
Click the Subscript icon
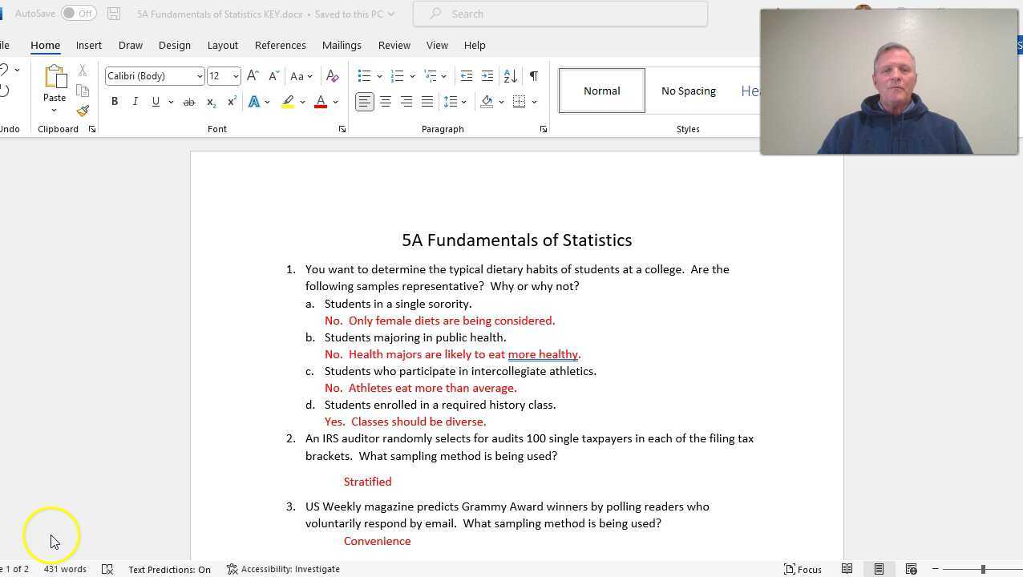coord(210,102)
